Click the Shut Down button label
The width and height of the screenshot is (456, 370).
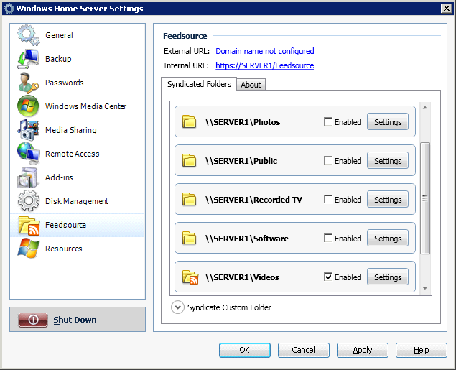coord(75,320)
